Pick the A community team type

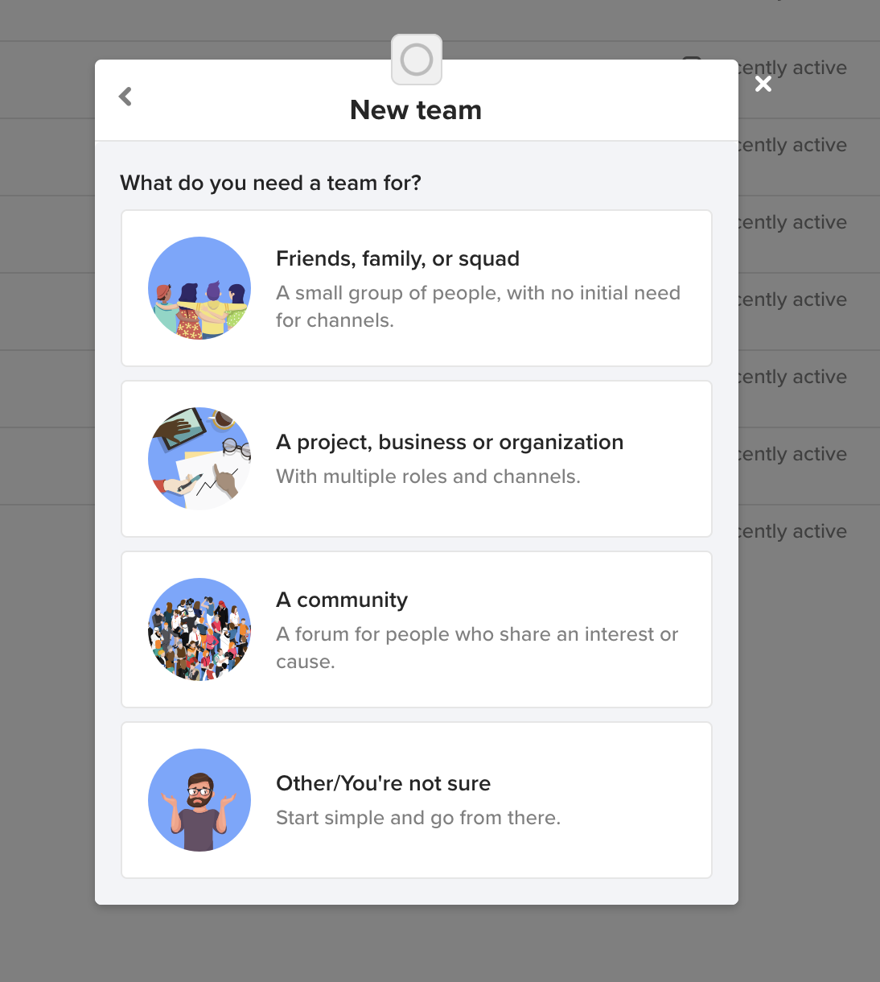[x=417, y=629]
